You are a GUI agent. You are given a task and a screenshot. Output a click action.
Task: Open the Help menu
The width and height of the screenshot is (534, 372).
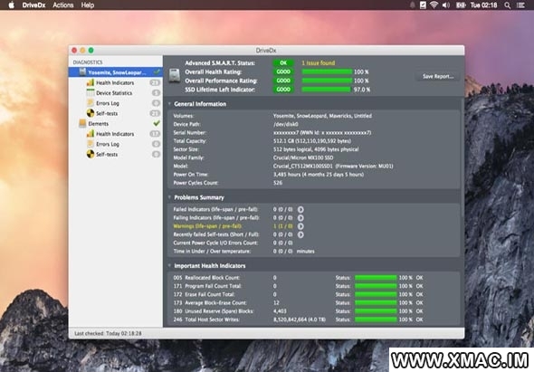(x=88, y=5)
